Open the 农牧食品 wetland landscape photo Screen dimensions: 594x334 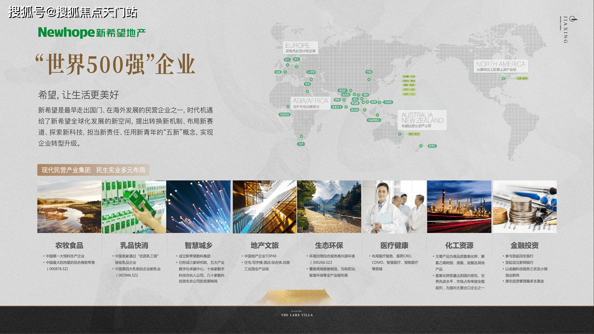(x=69, y=206)
